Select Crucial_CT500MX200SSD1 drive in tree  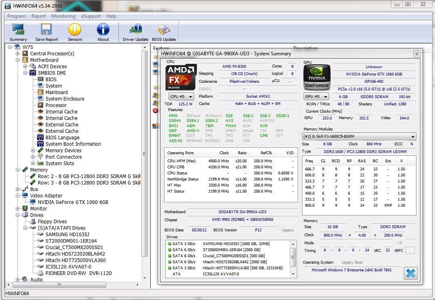point(74,248)
